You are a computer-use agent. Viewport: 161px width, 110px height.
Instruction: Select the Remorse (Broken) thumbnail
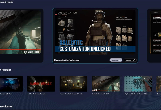point(11,84)
